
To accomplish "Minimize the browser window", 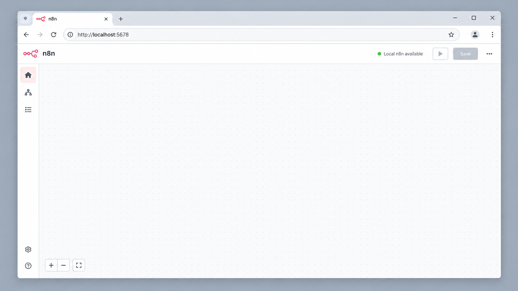I will (455, 18).
